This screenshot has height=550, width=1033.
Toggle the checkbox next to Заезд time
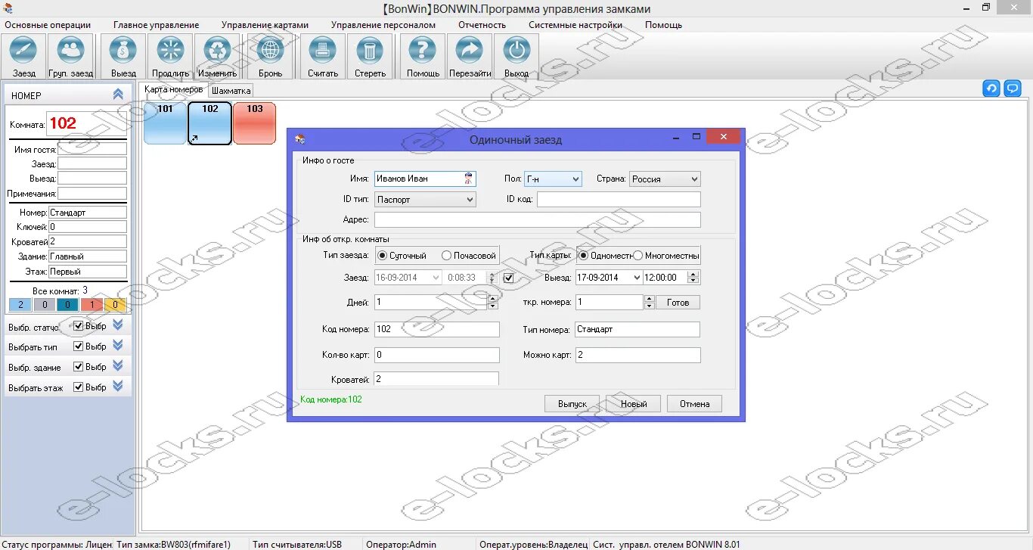click(x=508, y=278)
